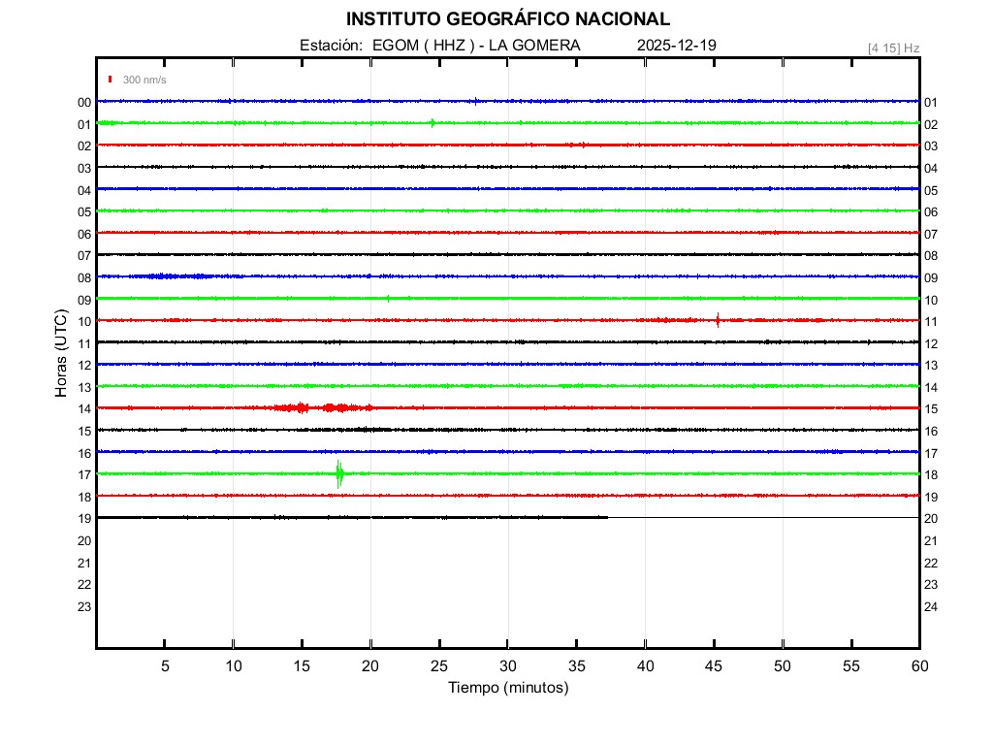The height and width of the screenshot is (745, 993).
Task: Click the date 2025-12-19 in header
Action: 677,46
